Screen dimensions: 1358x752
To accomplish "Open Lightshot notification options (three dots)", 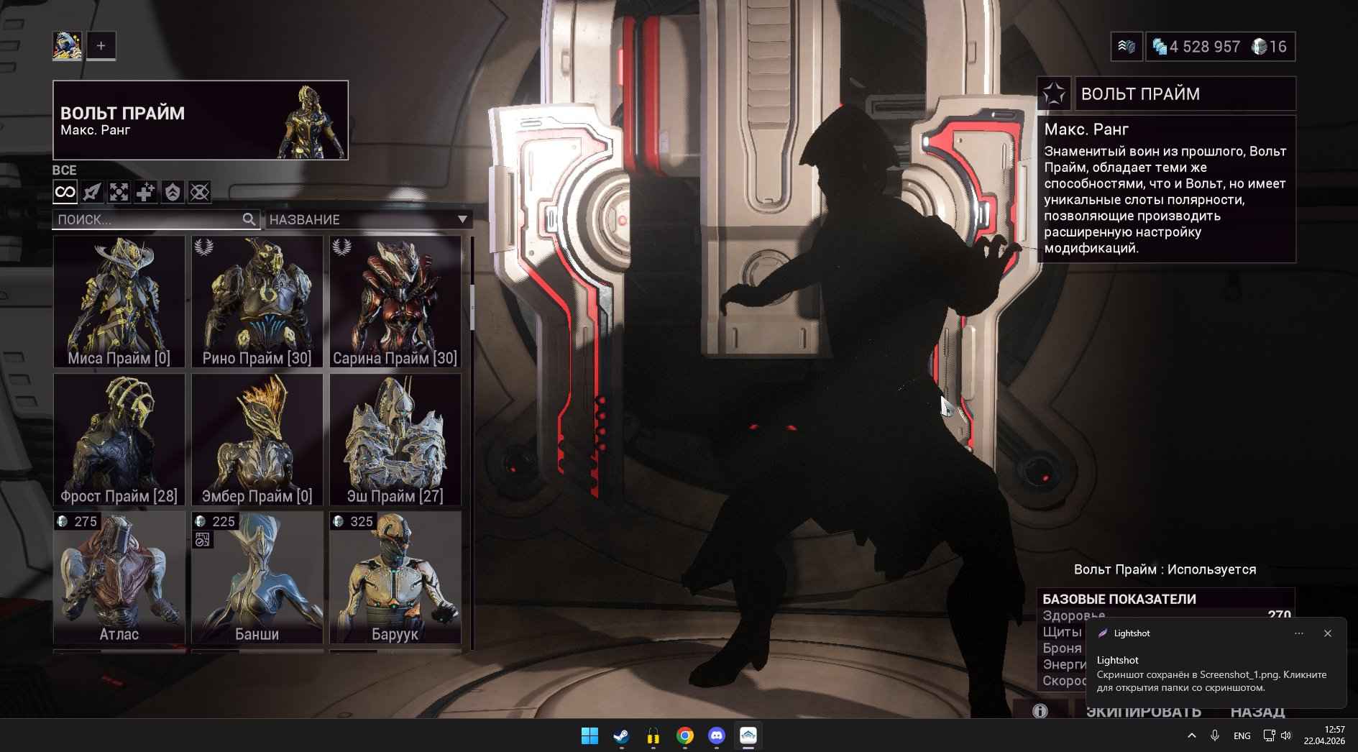I will [x=1298, y=633].
